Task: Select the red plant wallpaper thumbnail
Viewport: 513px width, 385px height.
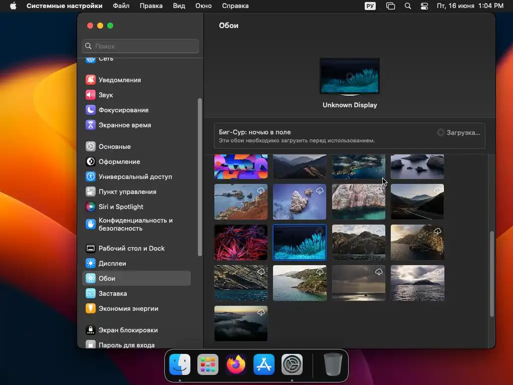Action: (241, 242)
